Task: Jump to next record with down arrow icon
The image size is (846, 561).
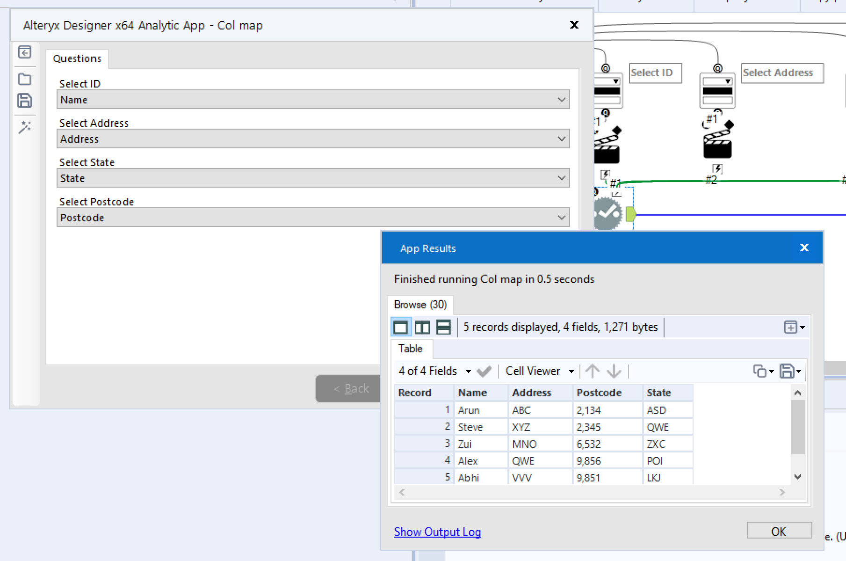Action: click(x=614, y=371)
